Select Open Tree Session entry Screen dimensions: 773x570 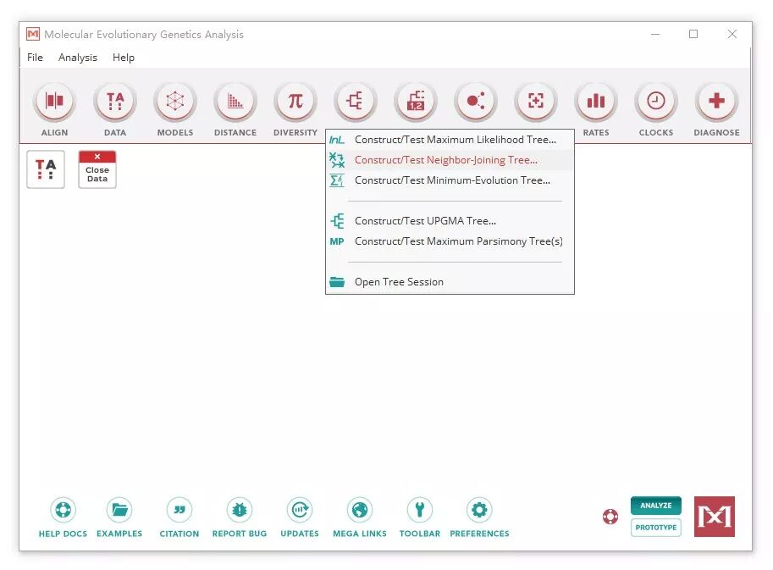(x=450, y=282)
